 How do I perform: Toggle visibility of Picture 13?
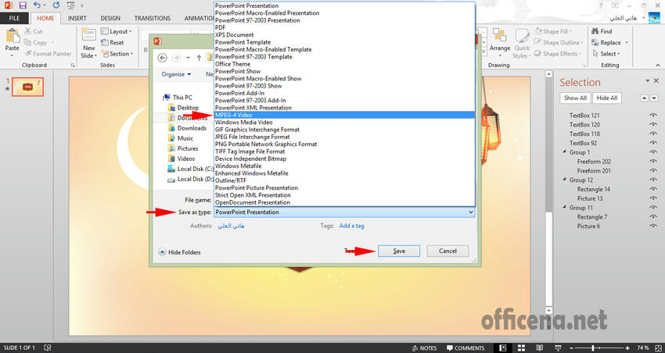pyautogui.click(x=652, y=198)
